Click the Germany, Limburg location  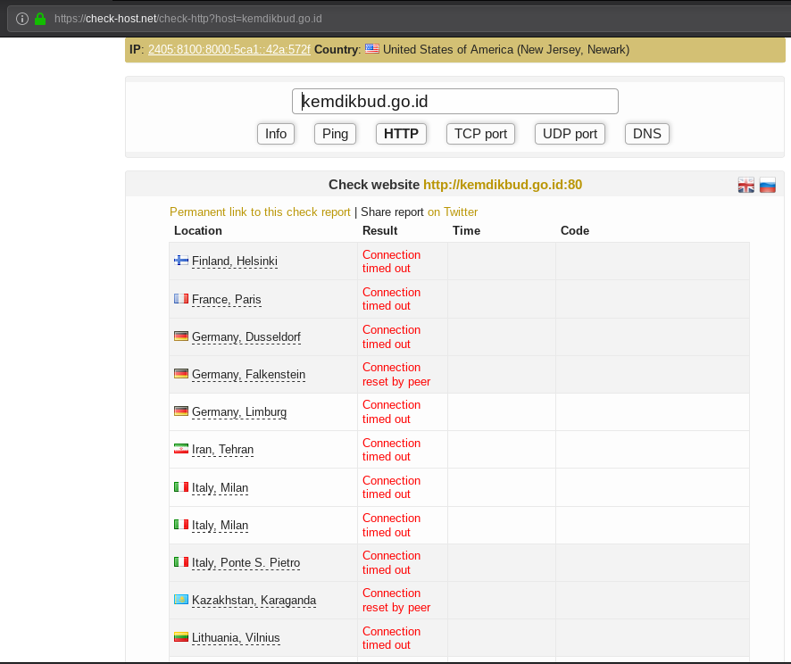tap(239, 412)
